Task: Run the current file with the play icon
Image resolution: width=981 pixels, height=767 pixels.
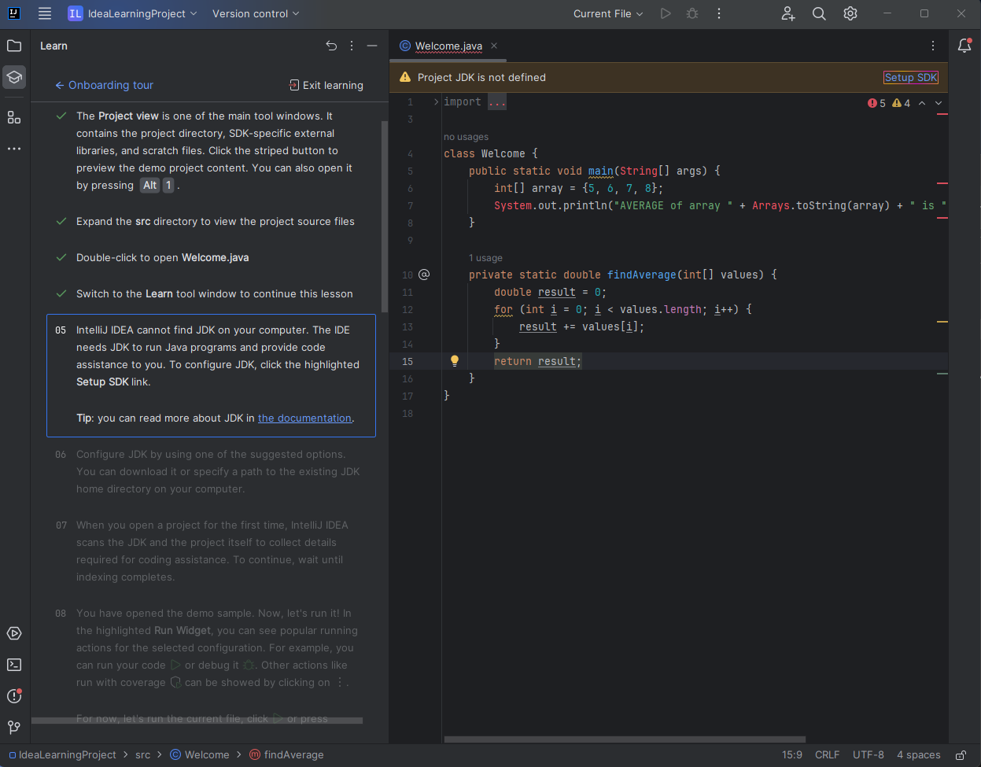Action: [666, 13]
